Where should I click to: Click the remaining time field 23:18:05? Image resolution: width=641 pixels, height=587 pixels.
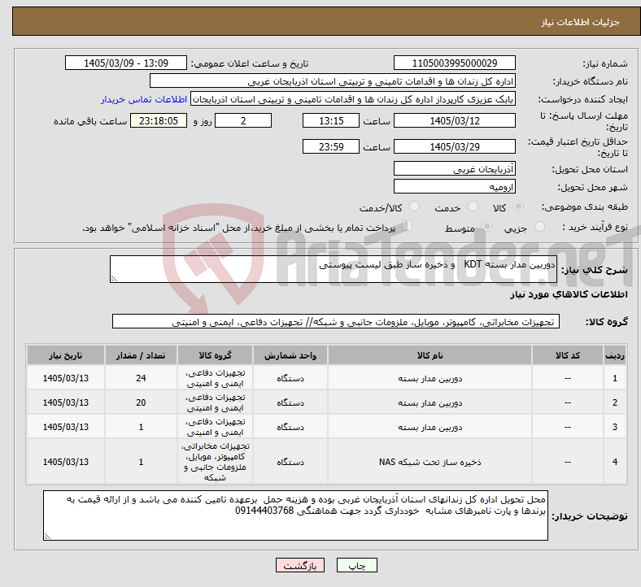click(159, 120)
